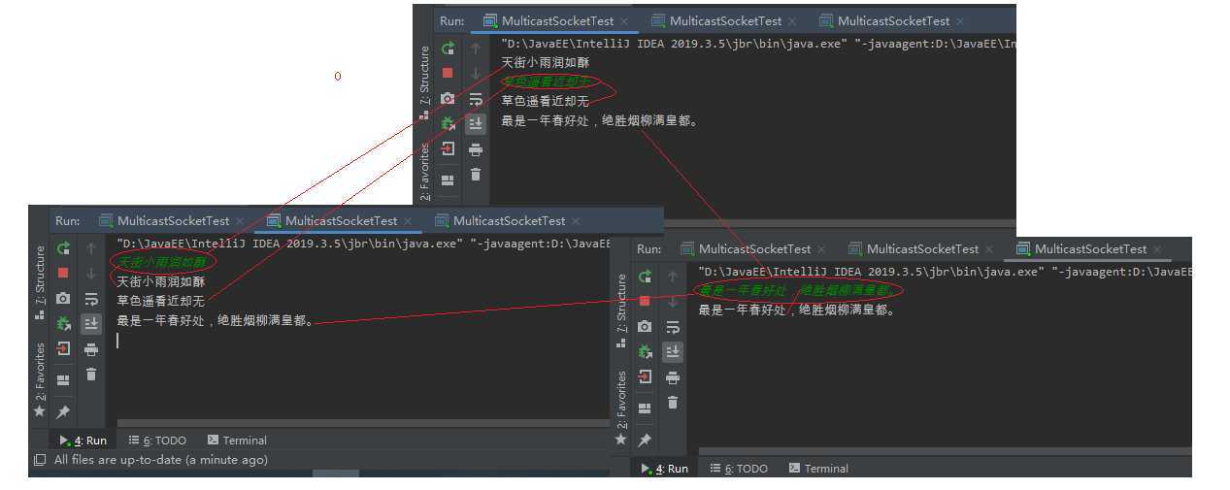Toggle scroll to end in bottom-left window
1230x490 pixels.
91,323
